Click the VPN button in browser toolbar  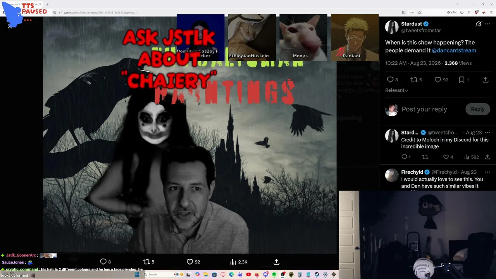coord(451,12)
